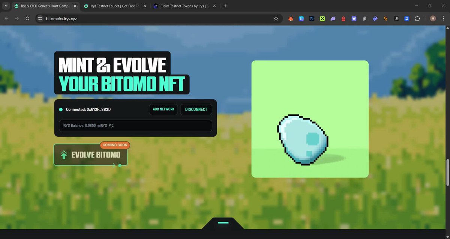450x239 pixels.
Task: Reload the current page
Action: [x=27, y=18]
